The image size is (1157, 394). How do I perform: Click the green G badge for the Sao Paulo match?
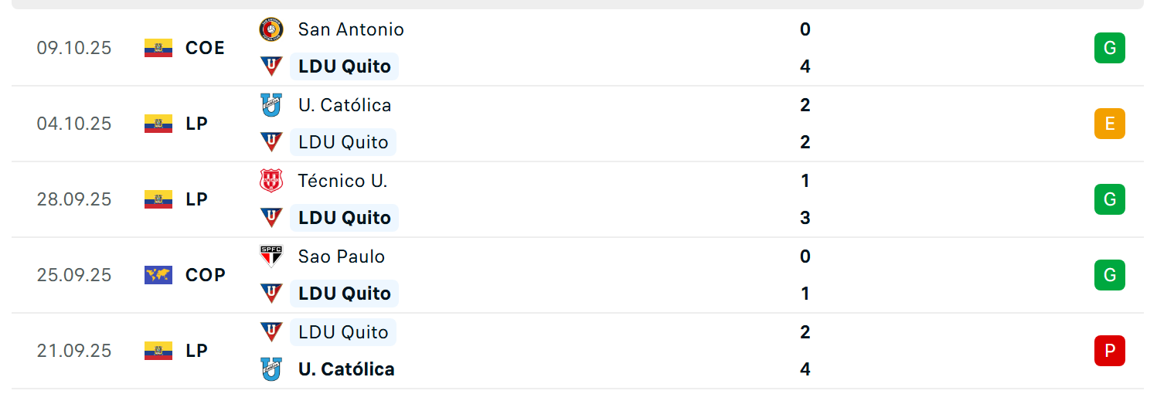click(1110, 275)
